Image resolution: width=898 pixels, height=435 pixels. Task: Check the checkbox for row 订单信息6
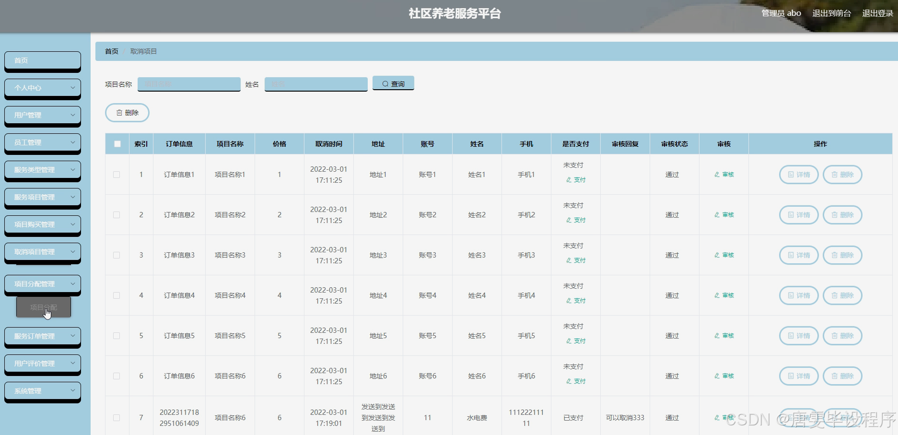117,376
